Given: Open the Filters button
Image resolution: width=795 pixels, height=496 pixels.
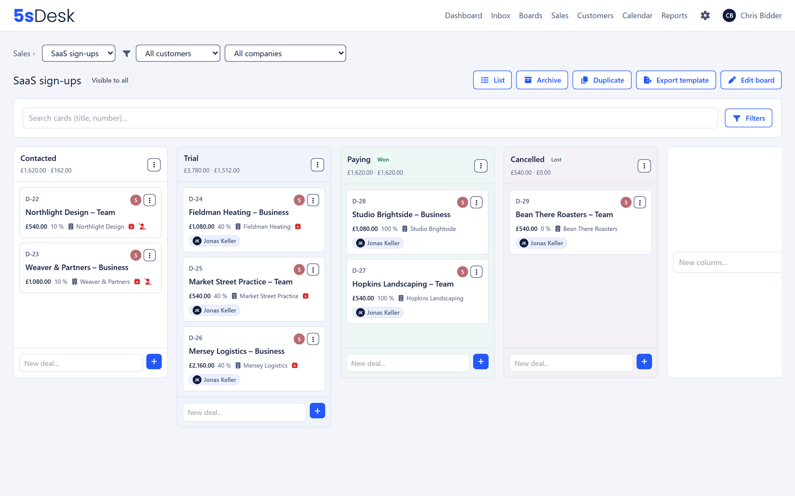Looking at the screenshot, I should (x=749, y=118).
